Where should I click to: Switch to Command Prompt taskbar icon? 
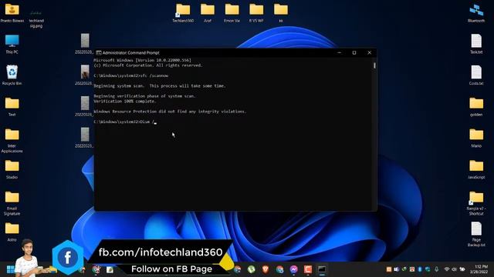click(322, 269)
